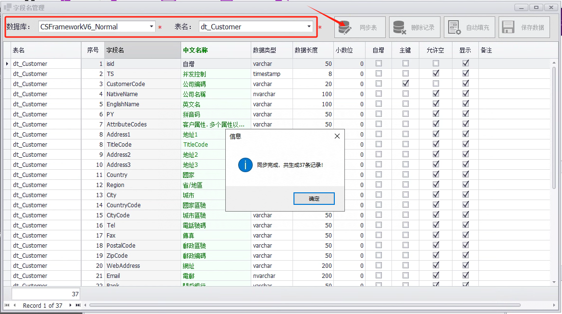Select the CustomerCode field name cell
This screenshot has width=562, height=314.
coord(142,84)
